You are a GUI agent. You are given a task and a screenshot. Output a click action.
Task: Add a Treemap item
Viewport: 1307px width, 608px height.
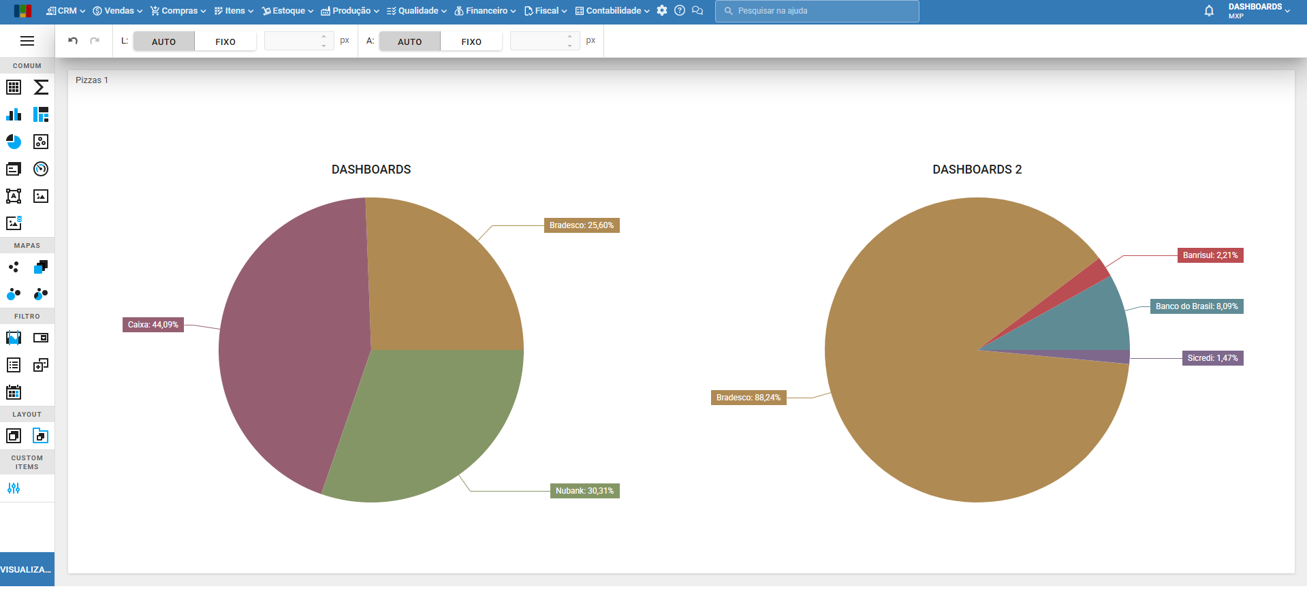pyautogui.click(x=41, y=114)
